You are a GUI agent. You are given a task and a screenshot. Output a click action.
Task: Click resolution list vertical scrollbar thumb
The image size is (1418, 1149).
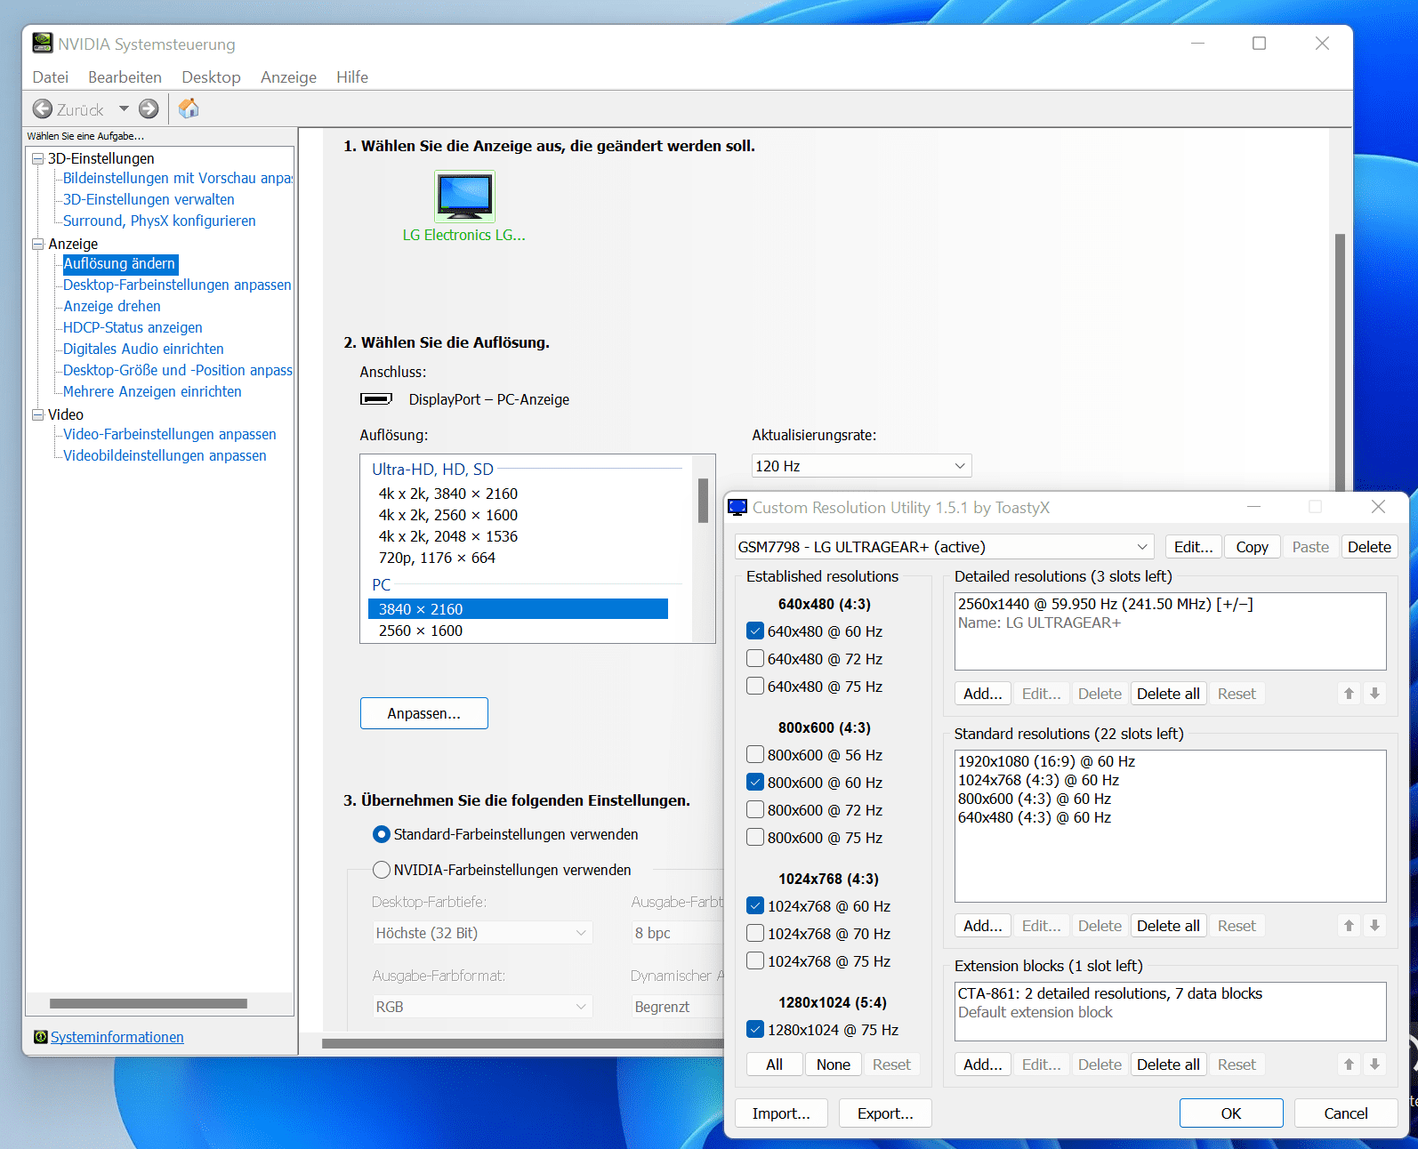pos(704,500)
